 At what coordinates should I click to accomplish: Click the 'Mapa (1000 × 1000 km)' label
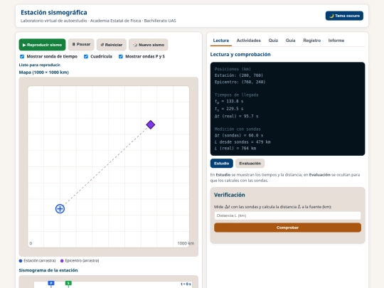(x=44, y=73)
